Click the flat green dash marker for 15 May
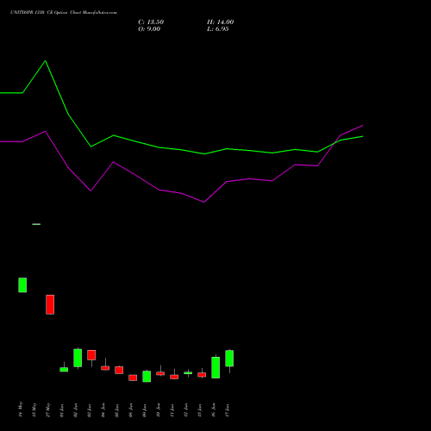This screenshot has height=431, width=431. [36, 224]
